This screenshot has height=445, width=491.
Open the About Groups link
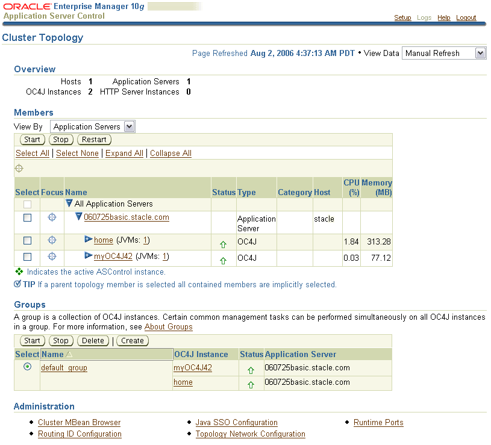coord(169,327)
